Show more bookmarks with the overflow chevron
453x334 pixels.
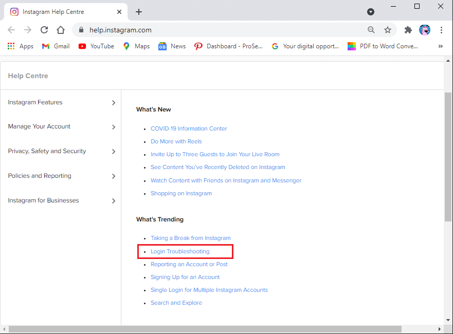click(440, 46)
